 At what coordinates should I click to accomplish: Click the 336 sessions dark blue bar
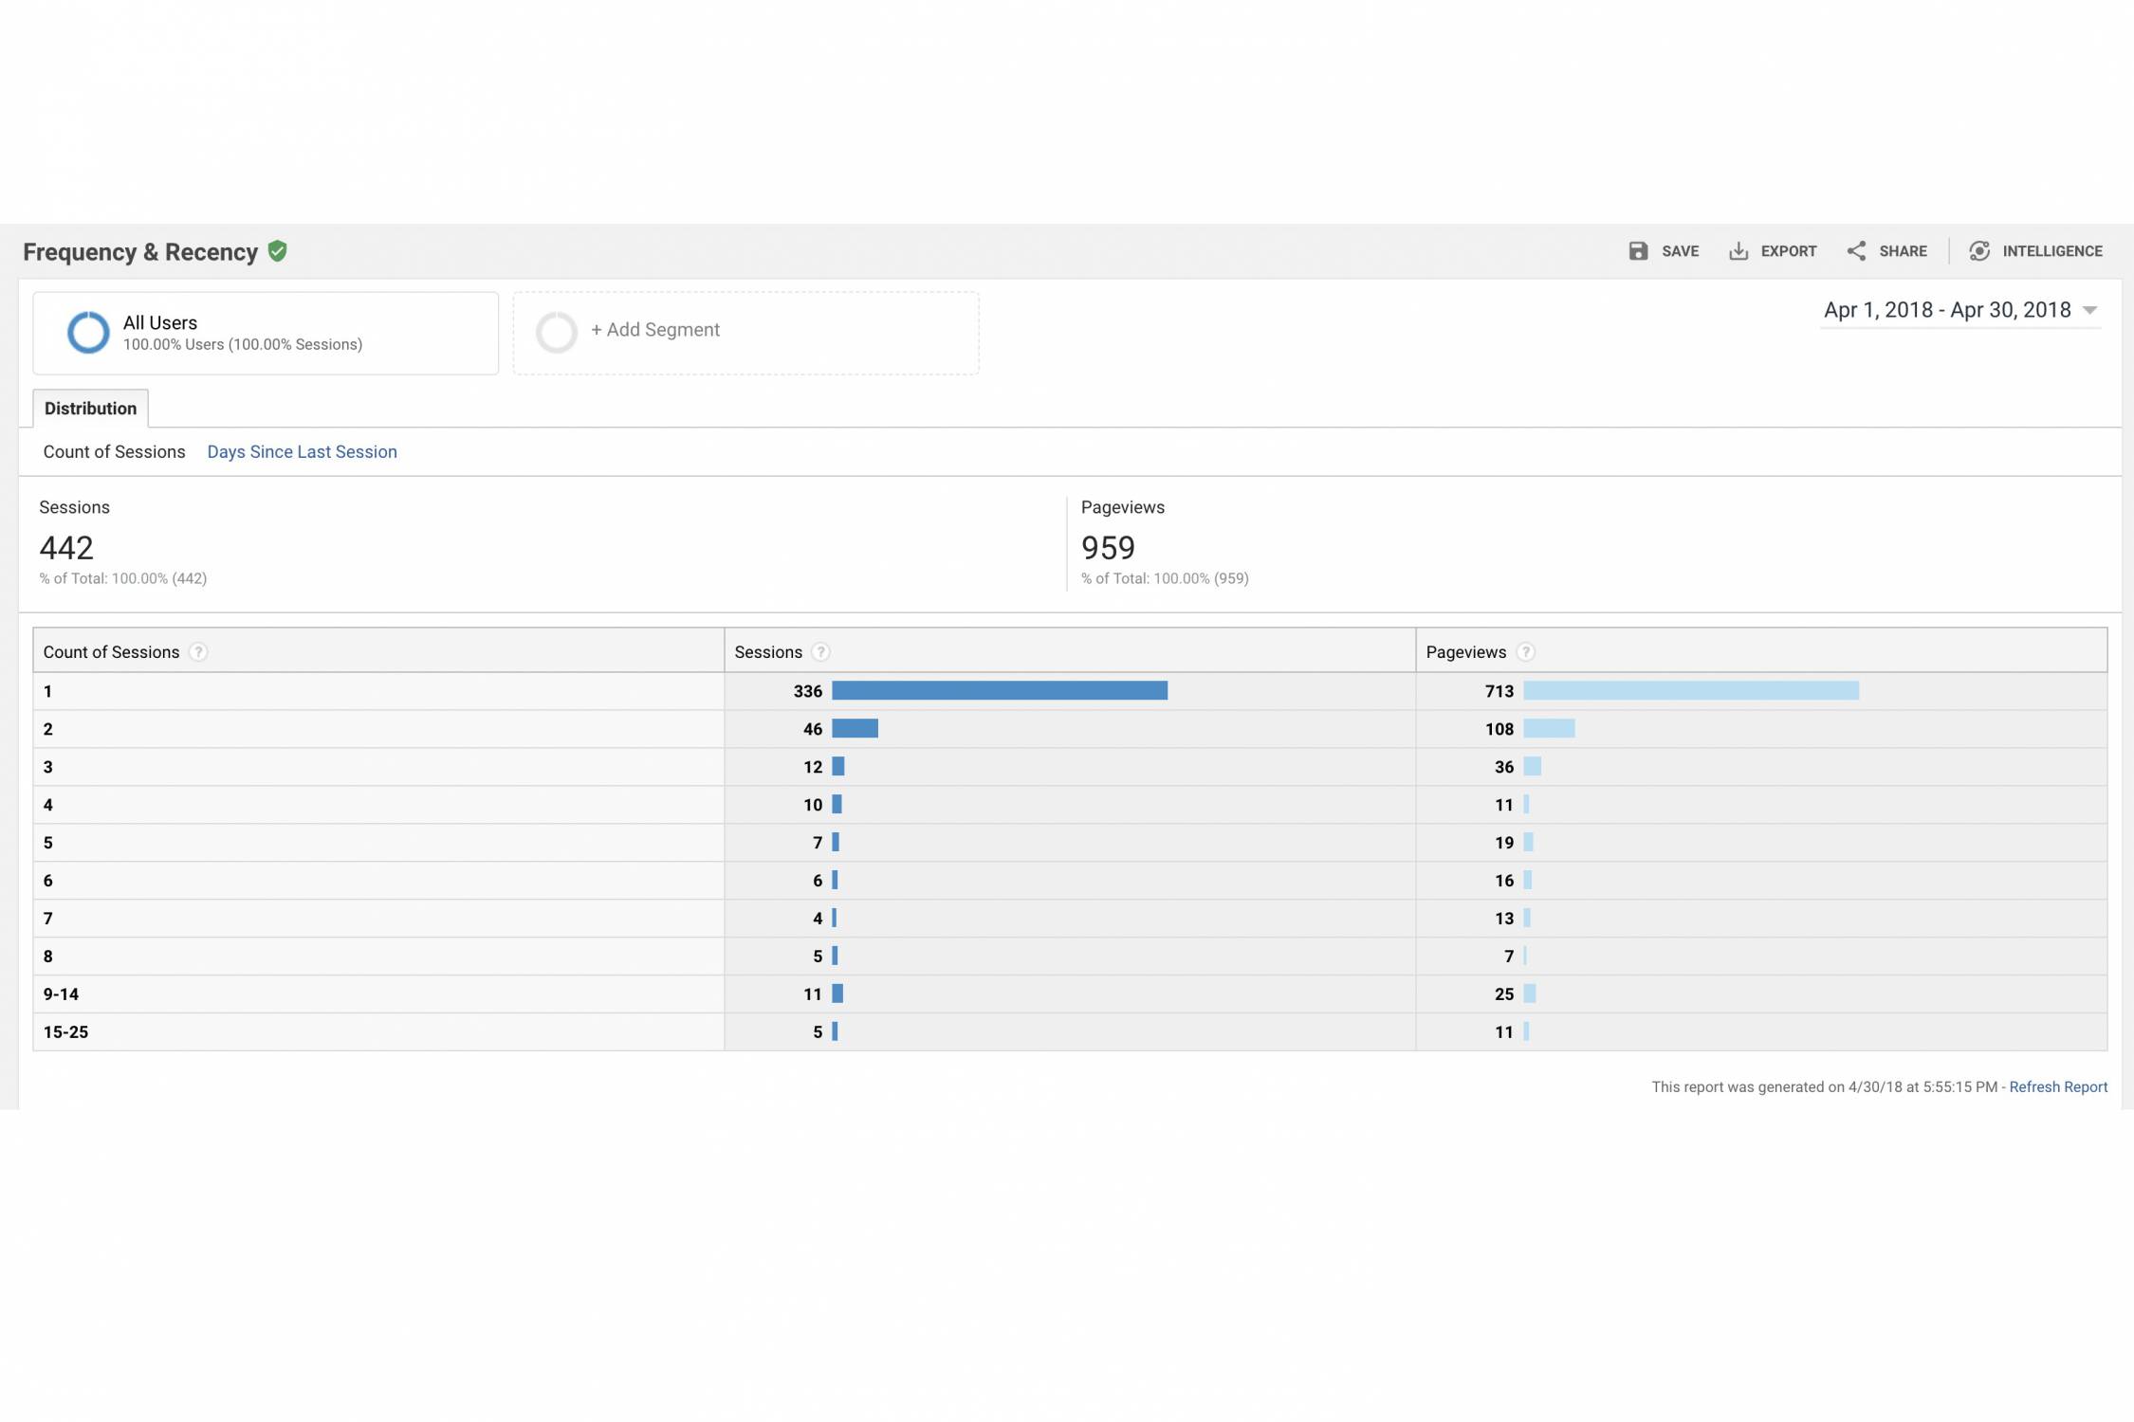[999, 691]
